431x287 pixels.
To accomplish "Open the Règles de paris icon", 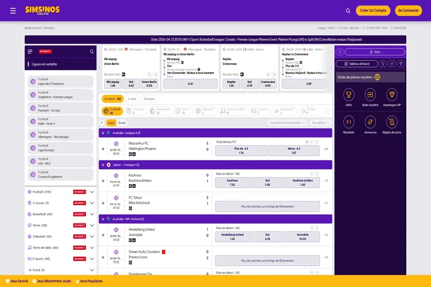I will pos(392,122).
